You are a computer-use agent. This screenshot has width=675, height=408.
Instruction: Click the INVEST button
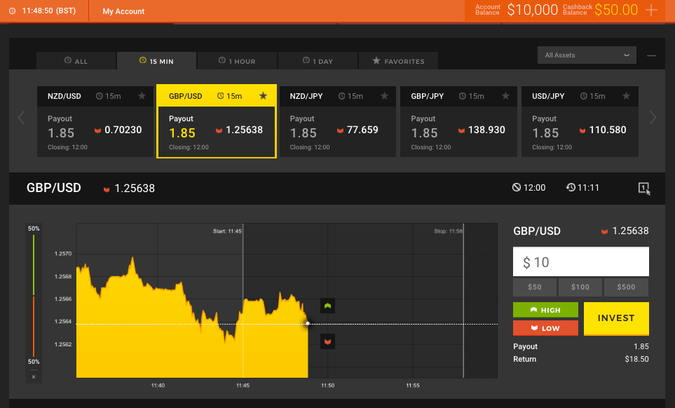615,318
